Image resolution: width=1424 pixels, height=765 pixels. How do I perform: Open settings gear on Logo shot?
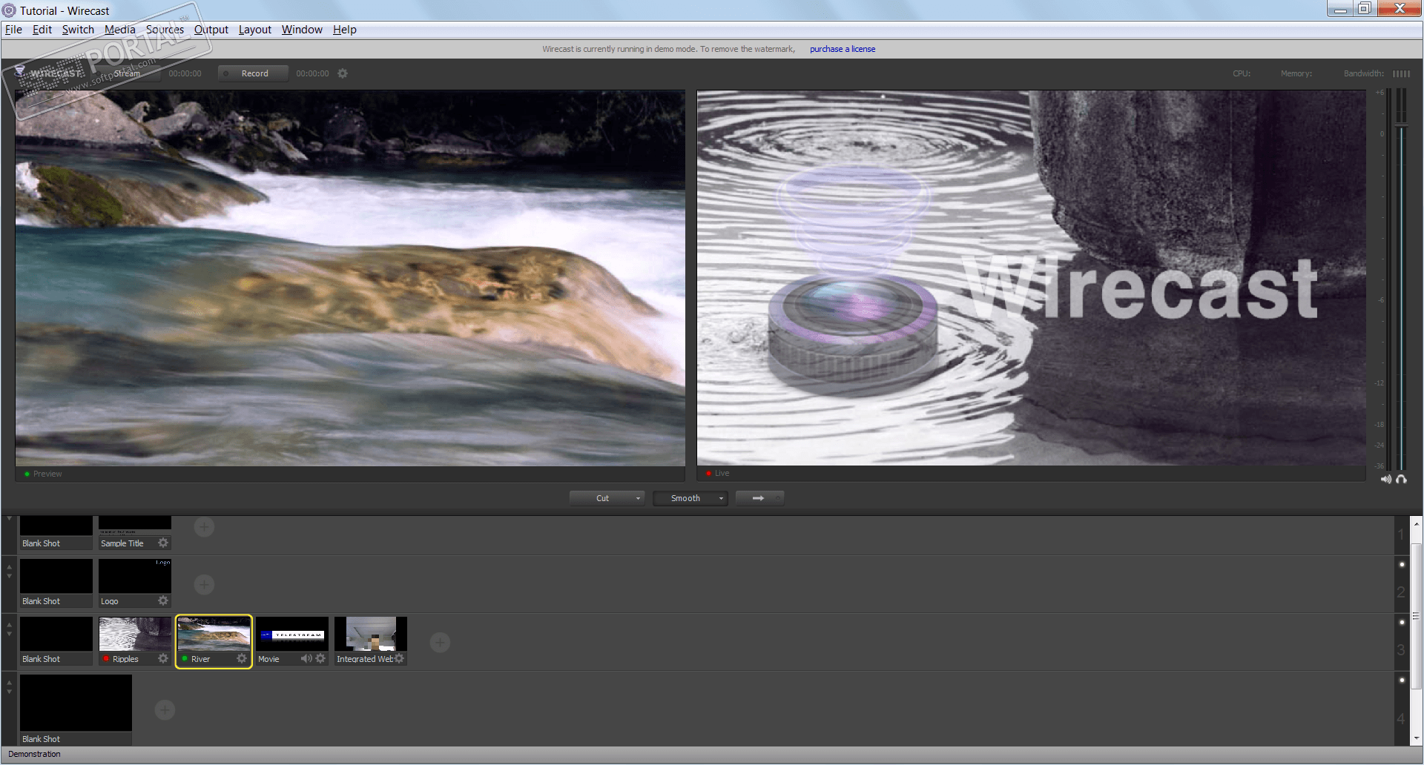coord(163,600)
